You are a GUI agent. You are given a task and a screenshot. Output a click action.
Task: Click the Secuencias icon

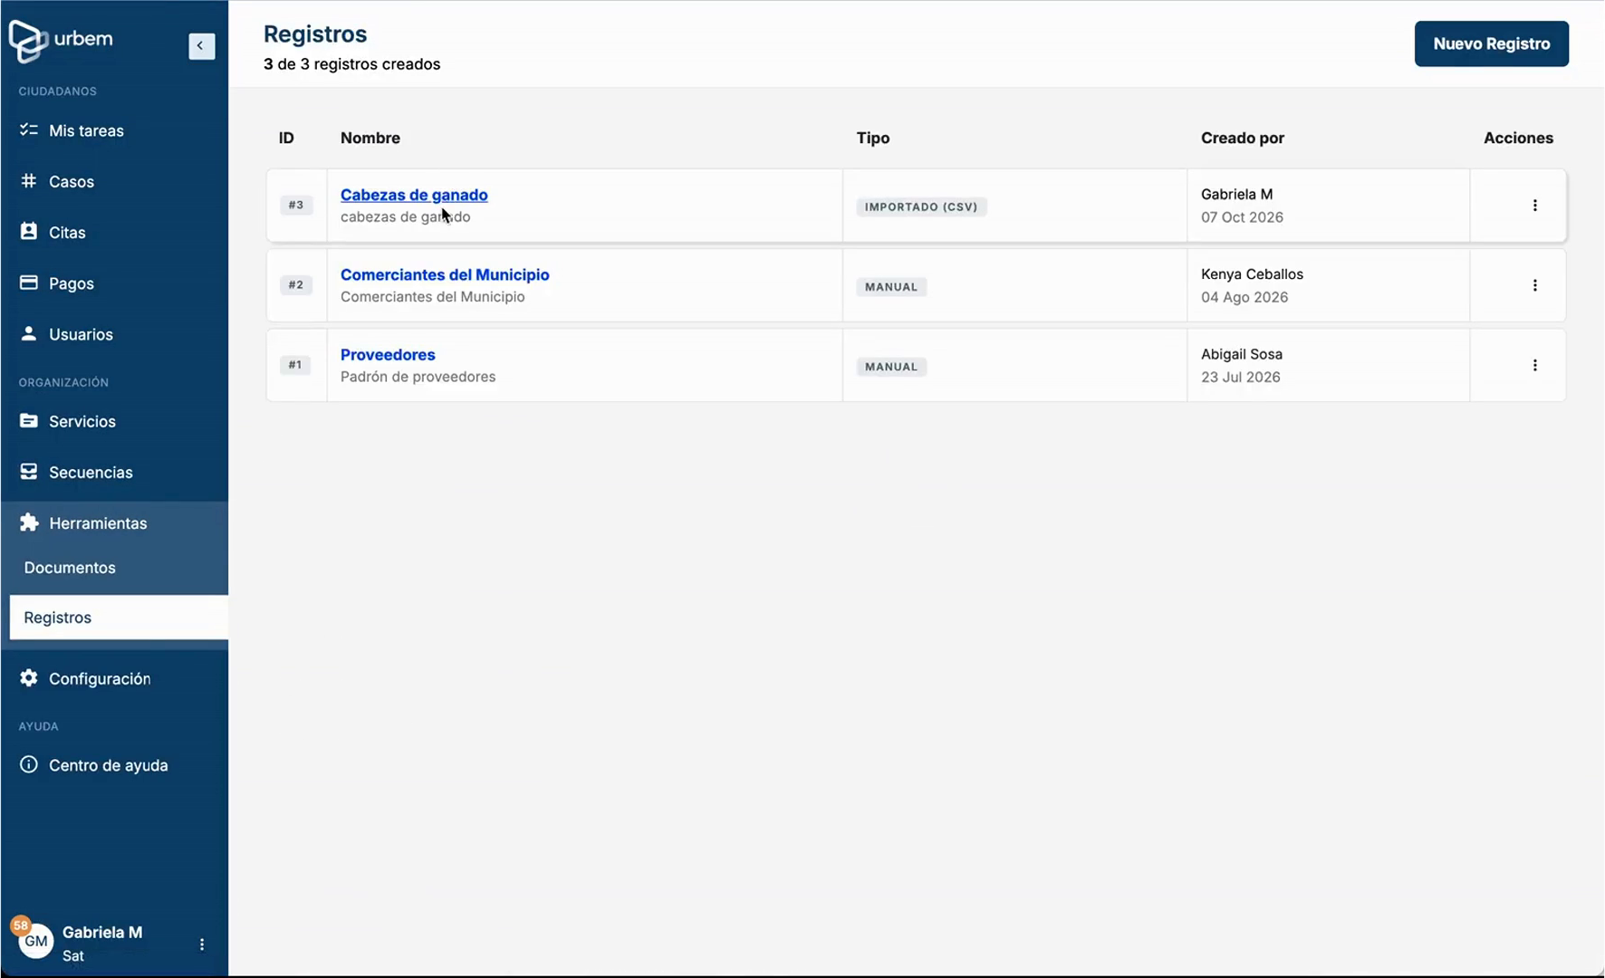[29, 471]
